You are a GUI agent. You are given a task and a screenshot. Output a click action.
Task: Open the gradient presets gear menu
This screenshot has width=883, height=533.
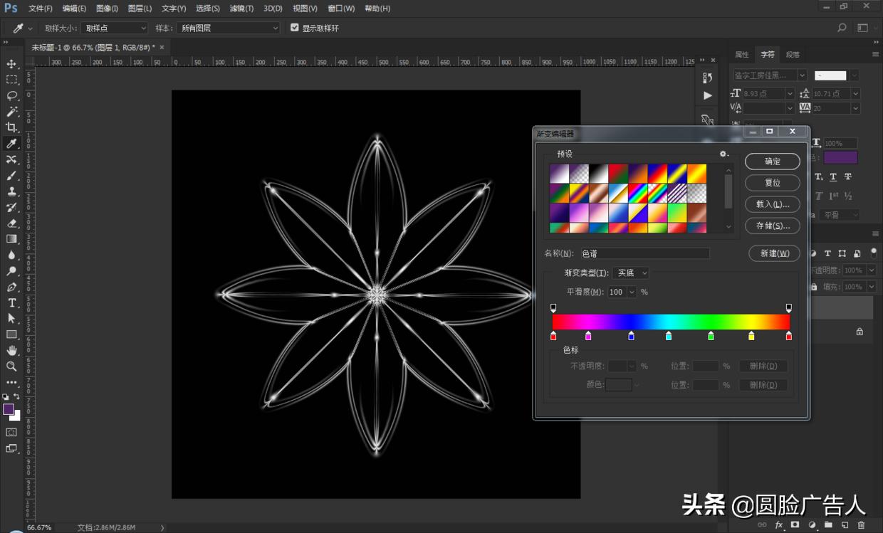pyautogui.click(x=723, y=154)
